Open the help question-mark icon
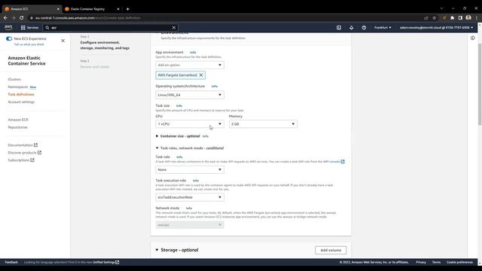The width and height of the screenshot is (482, 271). pyautogui.click(x=364, y=28)
